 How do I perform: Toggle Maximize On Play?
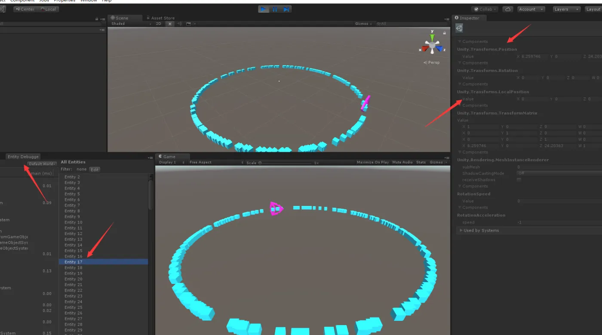point(373,163)
